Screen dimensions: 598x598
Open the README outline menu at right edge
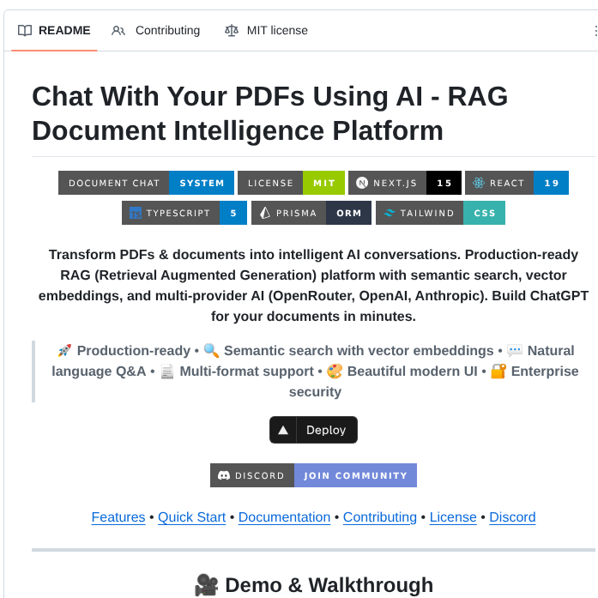(594, 31)
